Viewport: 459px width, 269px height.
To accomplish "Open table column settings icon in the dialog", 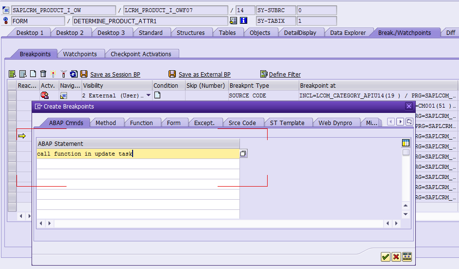I will pyautogui.click(x=406, y=143).
